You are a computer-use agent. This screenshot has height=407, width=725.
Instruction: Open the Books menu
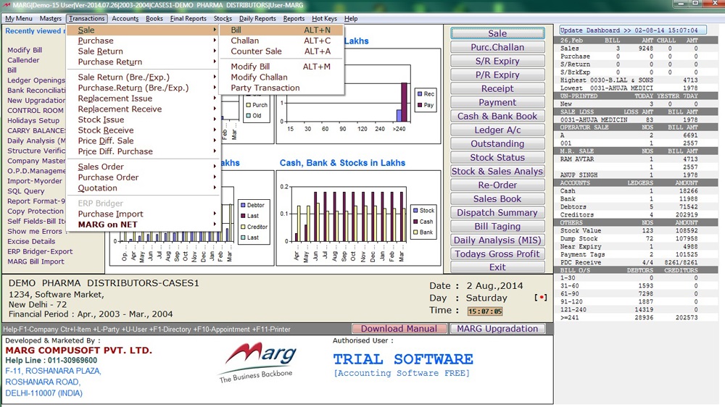(x=154, y=19)
